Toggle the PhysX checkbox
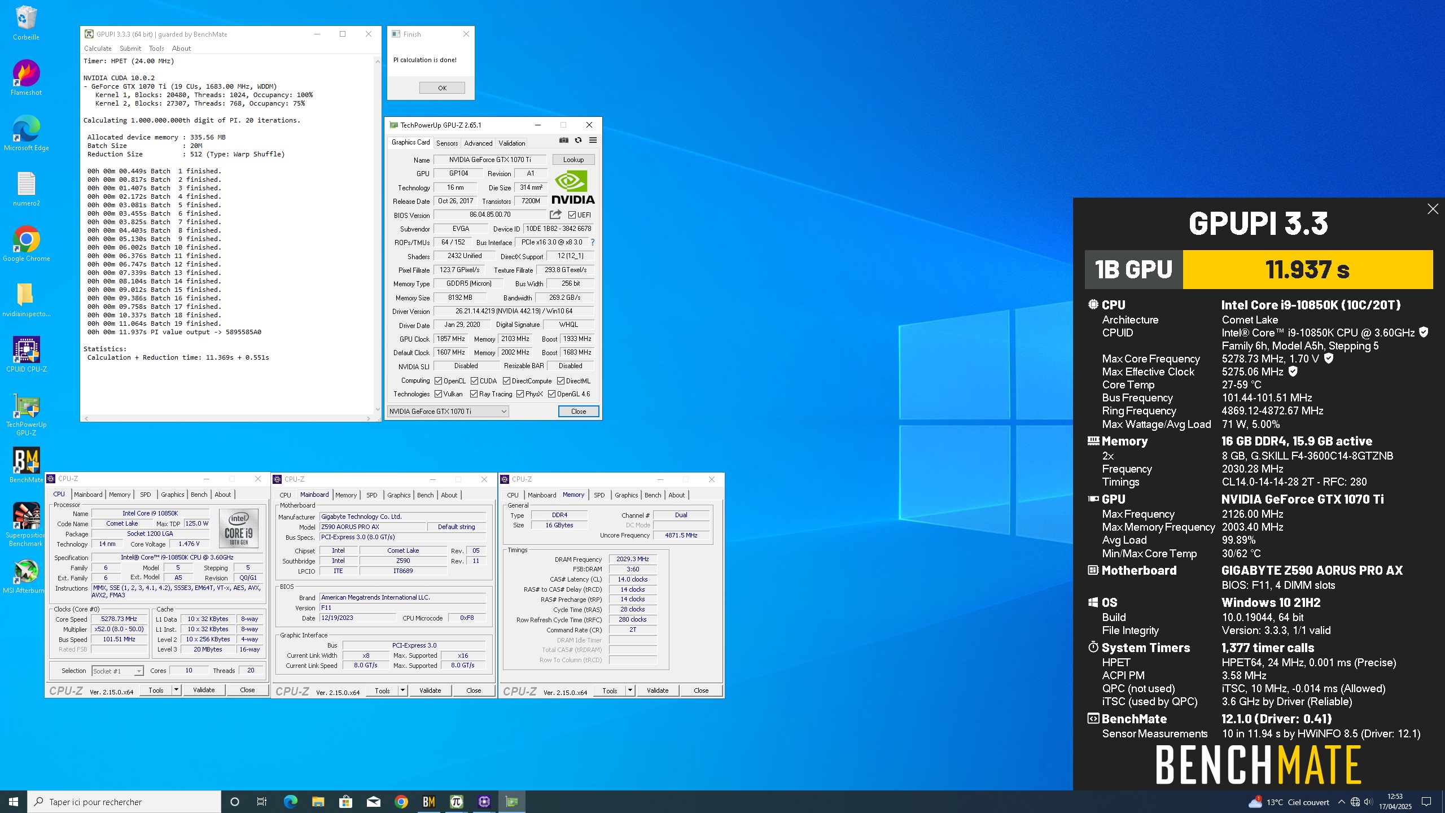The image size is (1445, 813). pos(520,394)
